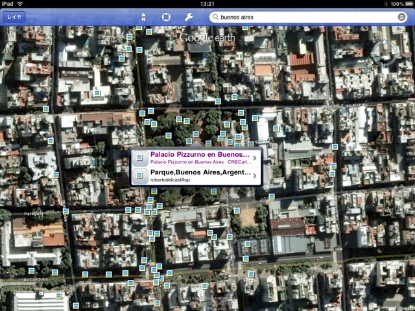415x311 pixels.
Task: Tap the 'Av Cordoba' street label
Action: coord(36,279)
